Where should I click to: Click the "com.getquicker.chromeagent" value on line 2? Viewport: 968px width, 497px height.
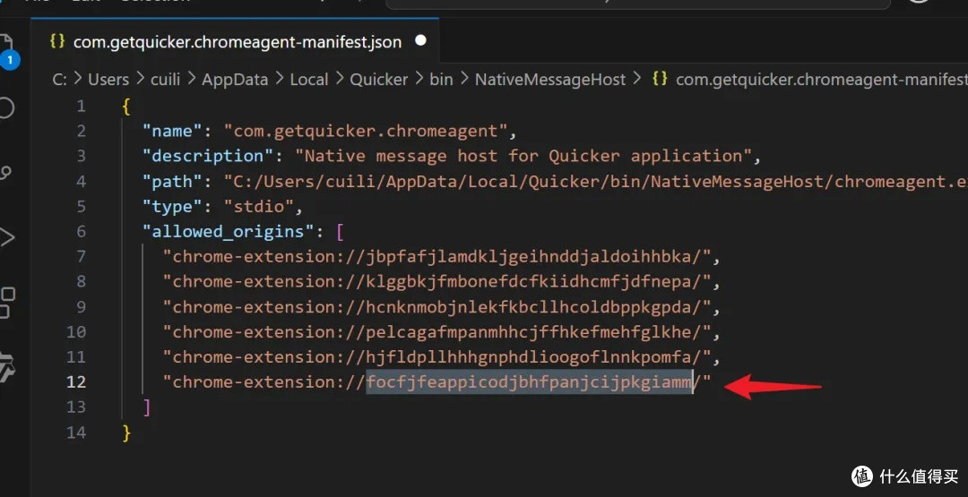click(366, 131)
